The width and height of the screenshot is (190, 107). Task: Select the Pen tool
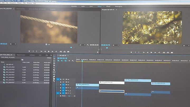[x=54, y=77]
